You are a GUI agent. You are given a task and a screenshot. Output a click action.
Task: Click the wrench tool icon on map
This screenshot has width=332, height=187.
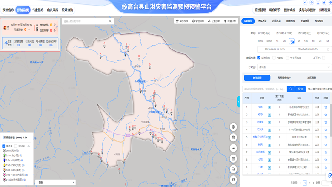pyautogui.click(x=233, y=148)
